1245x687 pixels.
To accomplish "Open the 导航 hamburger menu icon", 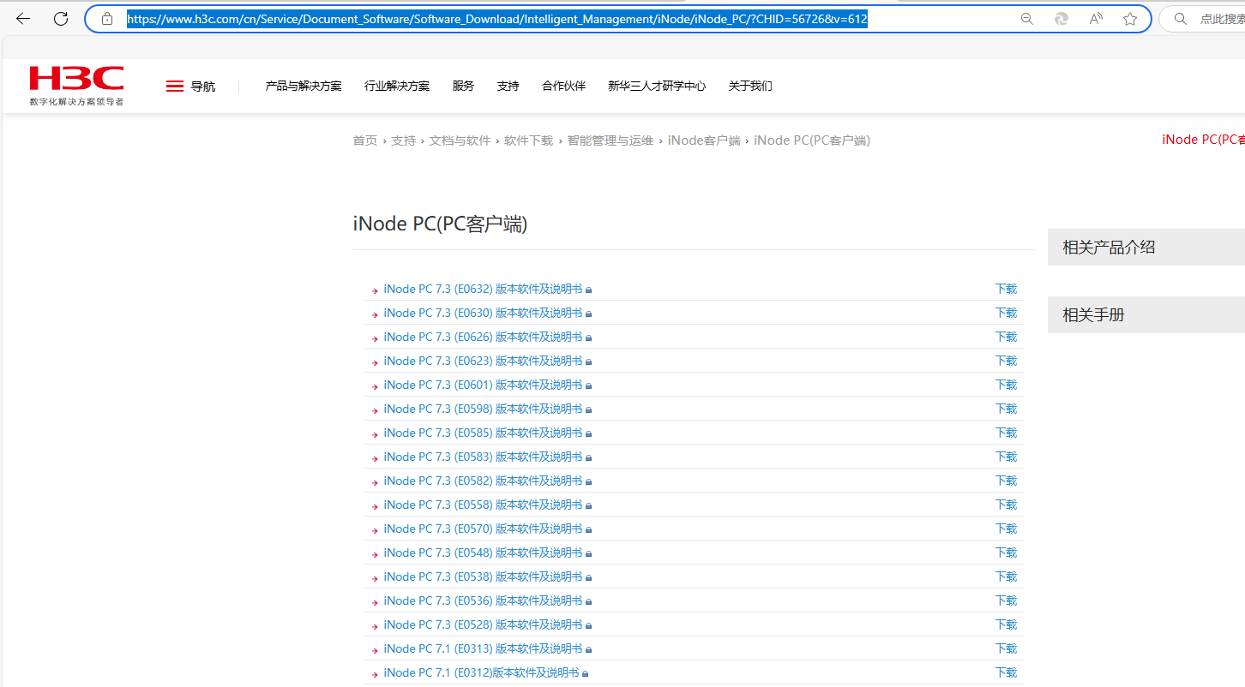I will tap(175, 86).
